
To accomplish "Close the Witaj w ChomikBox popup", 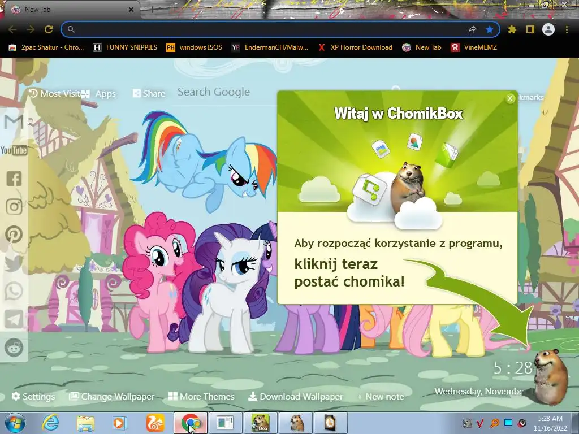I will click(x=510, y=98).
